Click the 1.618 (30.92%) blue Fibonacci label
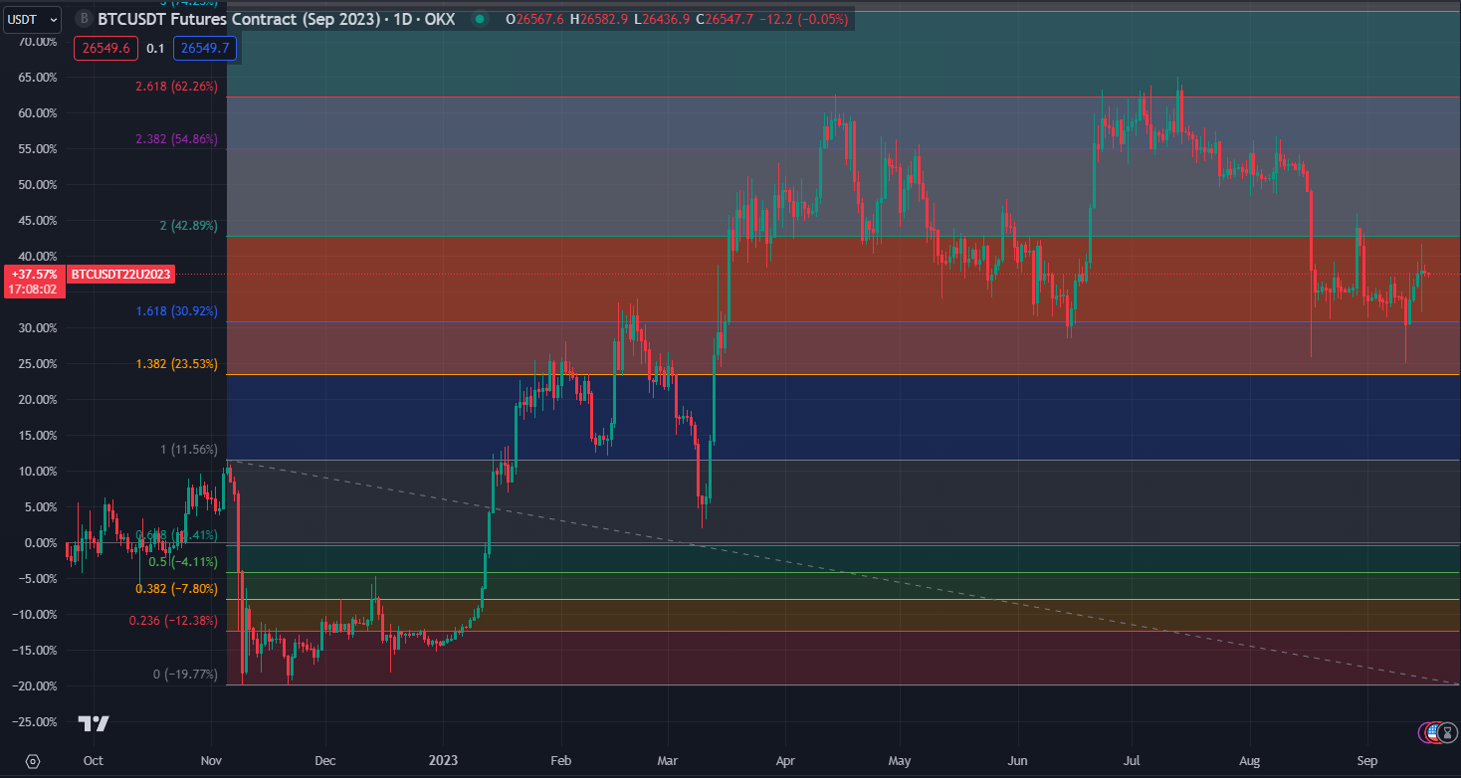Viewport: 1461px width, 778px height. coord(176,311)
